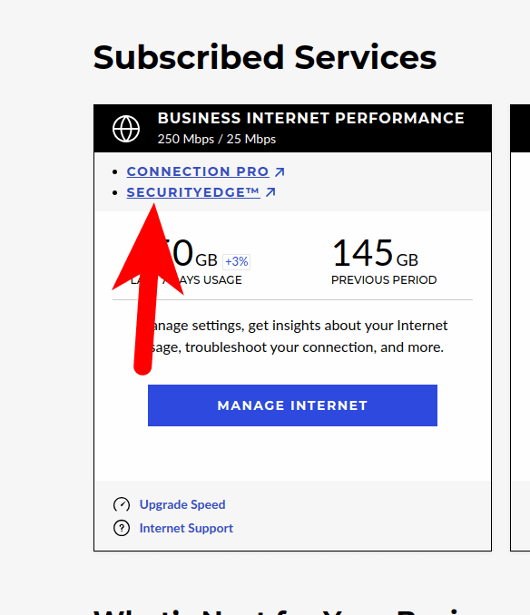Open the Internet Support link
Image resolution: width=530 pixels, height=615 pixels.
186,528
